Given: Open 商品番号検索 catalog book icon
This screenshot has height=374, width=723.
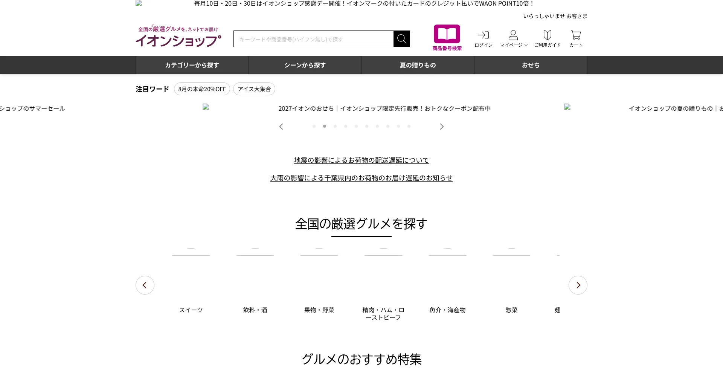Looking at the screenshot, I should point(447,34).
